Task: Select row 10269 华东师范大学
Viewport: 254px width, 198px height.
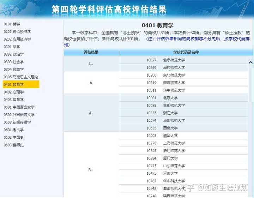Action: coord(183,67)
